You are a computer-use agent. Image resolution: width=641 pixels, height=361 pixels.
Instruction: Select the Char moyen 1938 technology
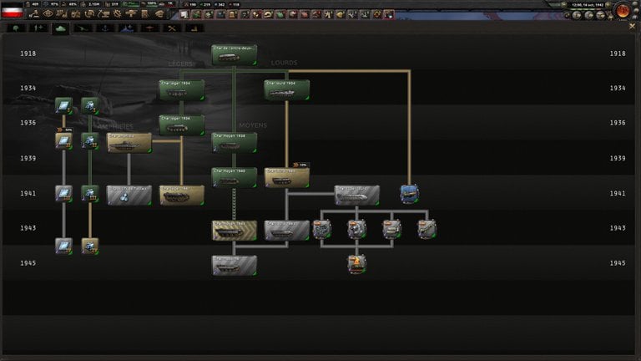tap(235, 143)
